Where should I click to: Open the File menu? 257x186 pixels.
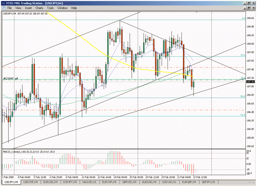pyautogui.click(x=9, y=8)
